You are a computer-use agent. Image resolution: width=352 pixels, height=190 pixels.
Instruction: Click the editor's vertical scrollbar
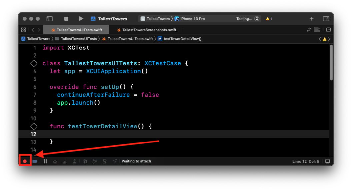click(331, 62)
